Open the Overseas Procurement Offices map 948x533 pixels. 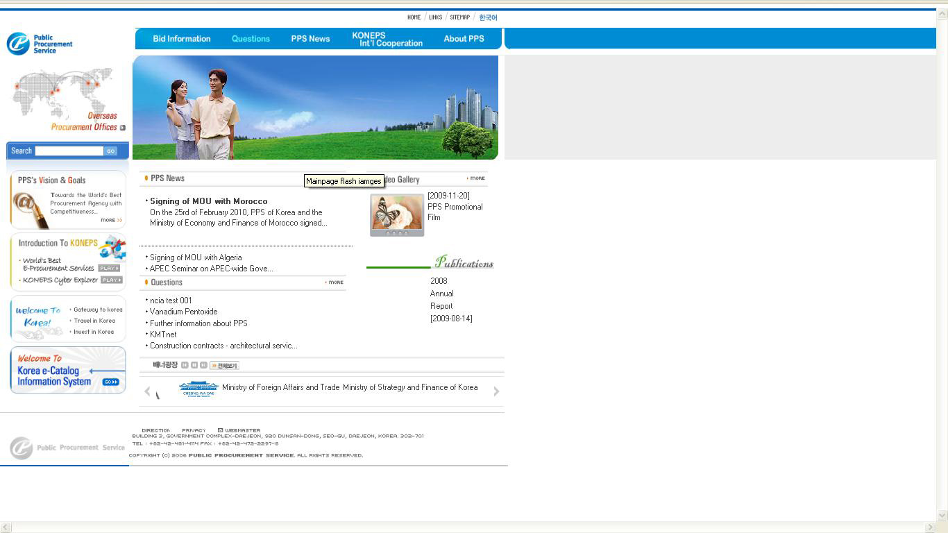(x=67, y=100)
